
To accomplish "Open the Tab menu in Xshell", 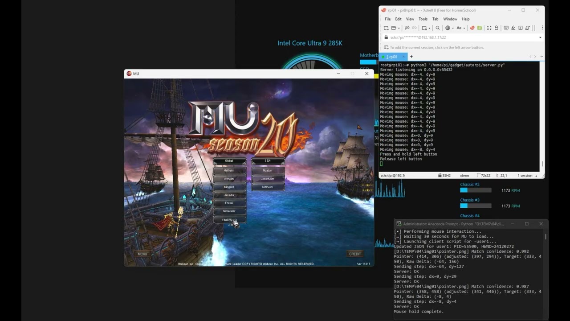I will click(x=435, y=19).
